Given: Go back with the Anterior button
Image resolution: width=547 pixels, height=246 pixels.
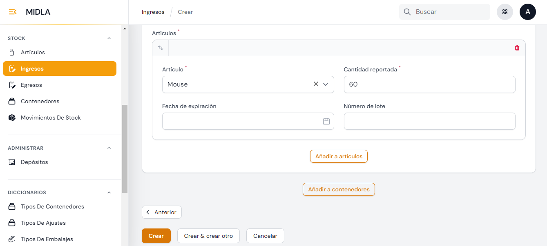Looking at the screenshot, I should (x=161, y=212).
